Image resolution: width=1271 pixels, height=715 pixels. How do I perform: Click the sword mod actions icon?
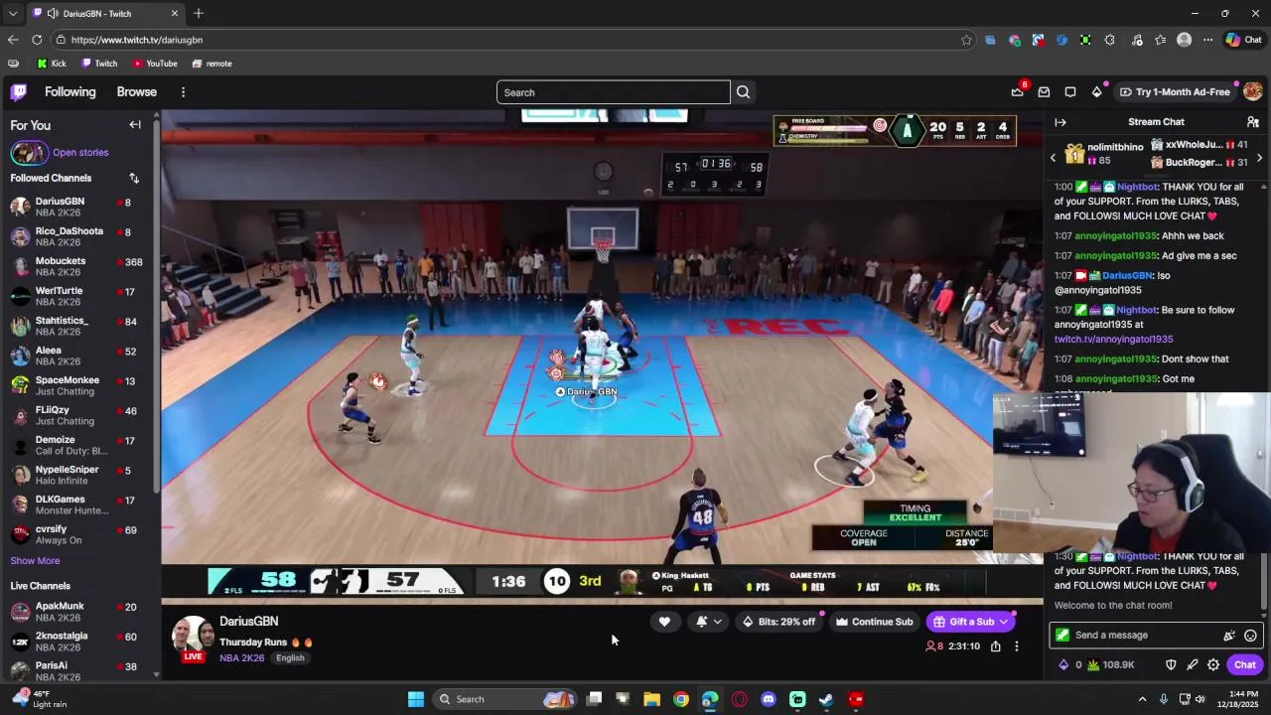pos(1192,665)
